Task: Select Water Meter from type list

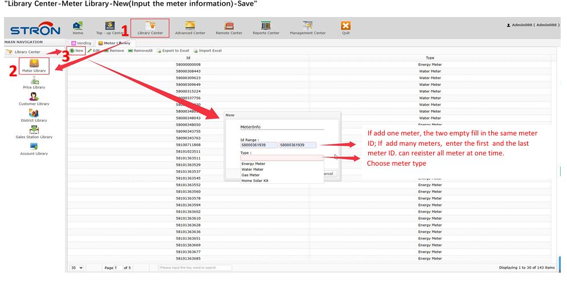Action: click(x=252, y=169)
